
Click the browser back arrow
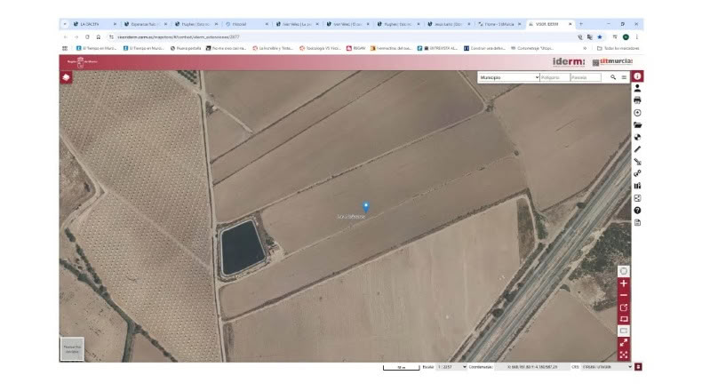pos(66,37)
